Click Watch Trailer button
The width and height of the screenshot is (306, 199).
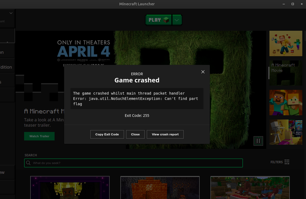click(x=39, y=136)
